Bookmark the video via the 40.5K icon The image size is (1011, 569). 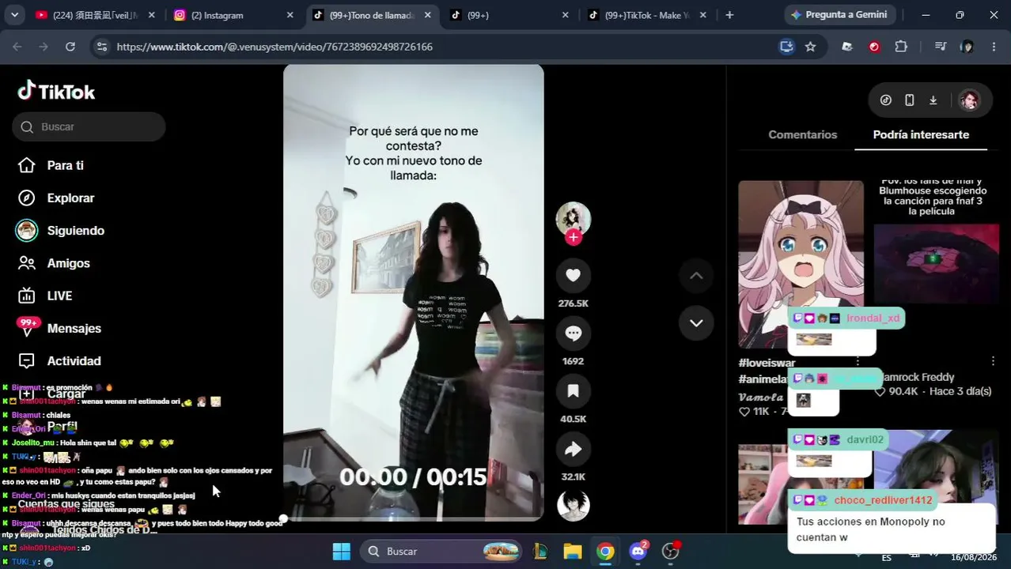click(574, 391)
